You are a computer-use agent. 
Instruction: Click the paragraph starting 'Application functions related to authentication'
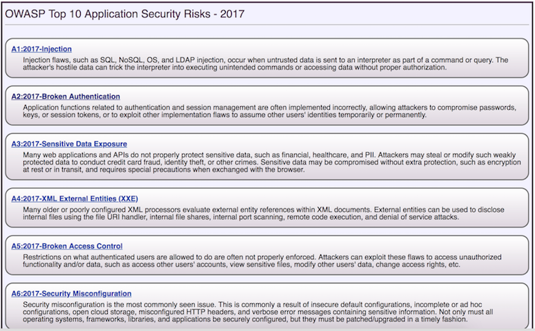[269, 111]
